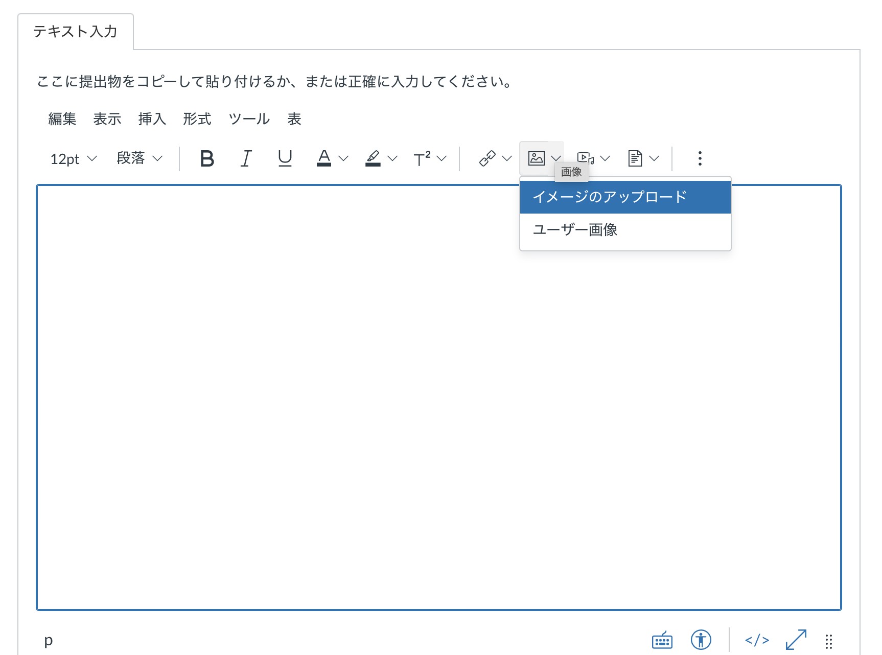Open the more toolbar options (three dots)
The height and width of the screenshot is (655, 882).
point(700,158)
